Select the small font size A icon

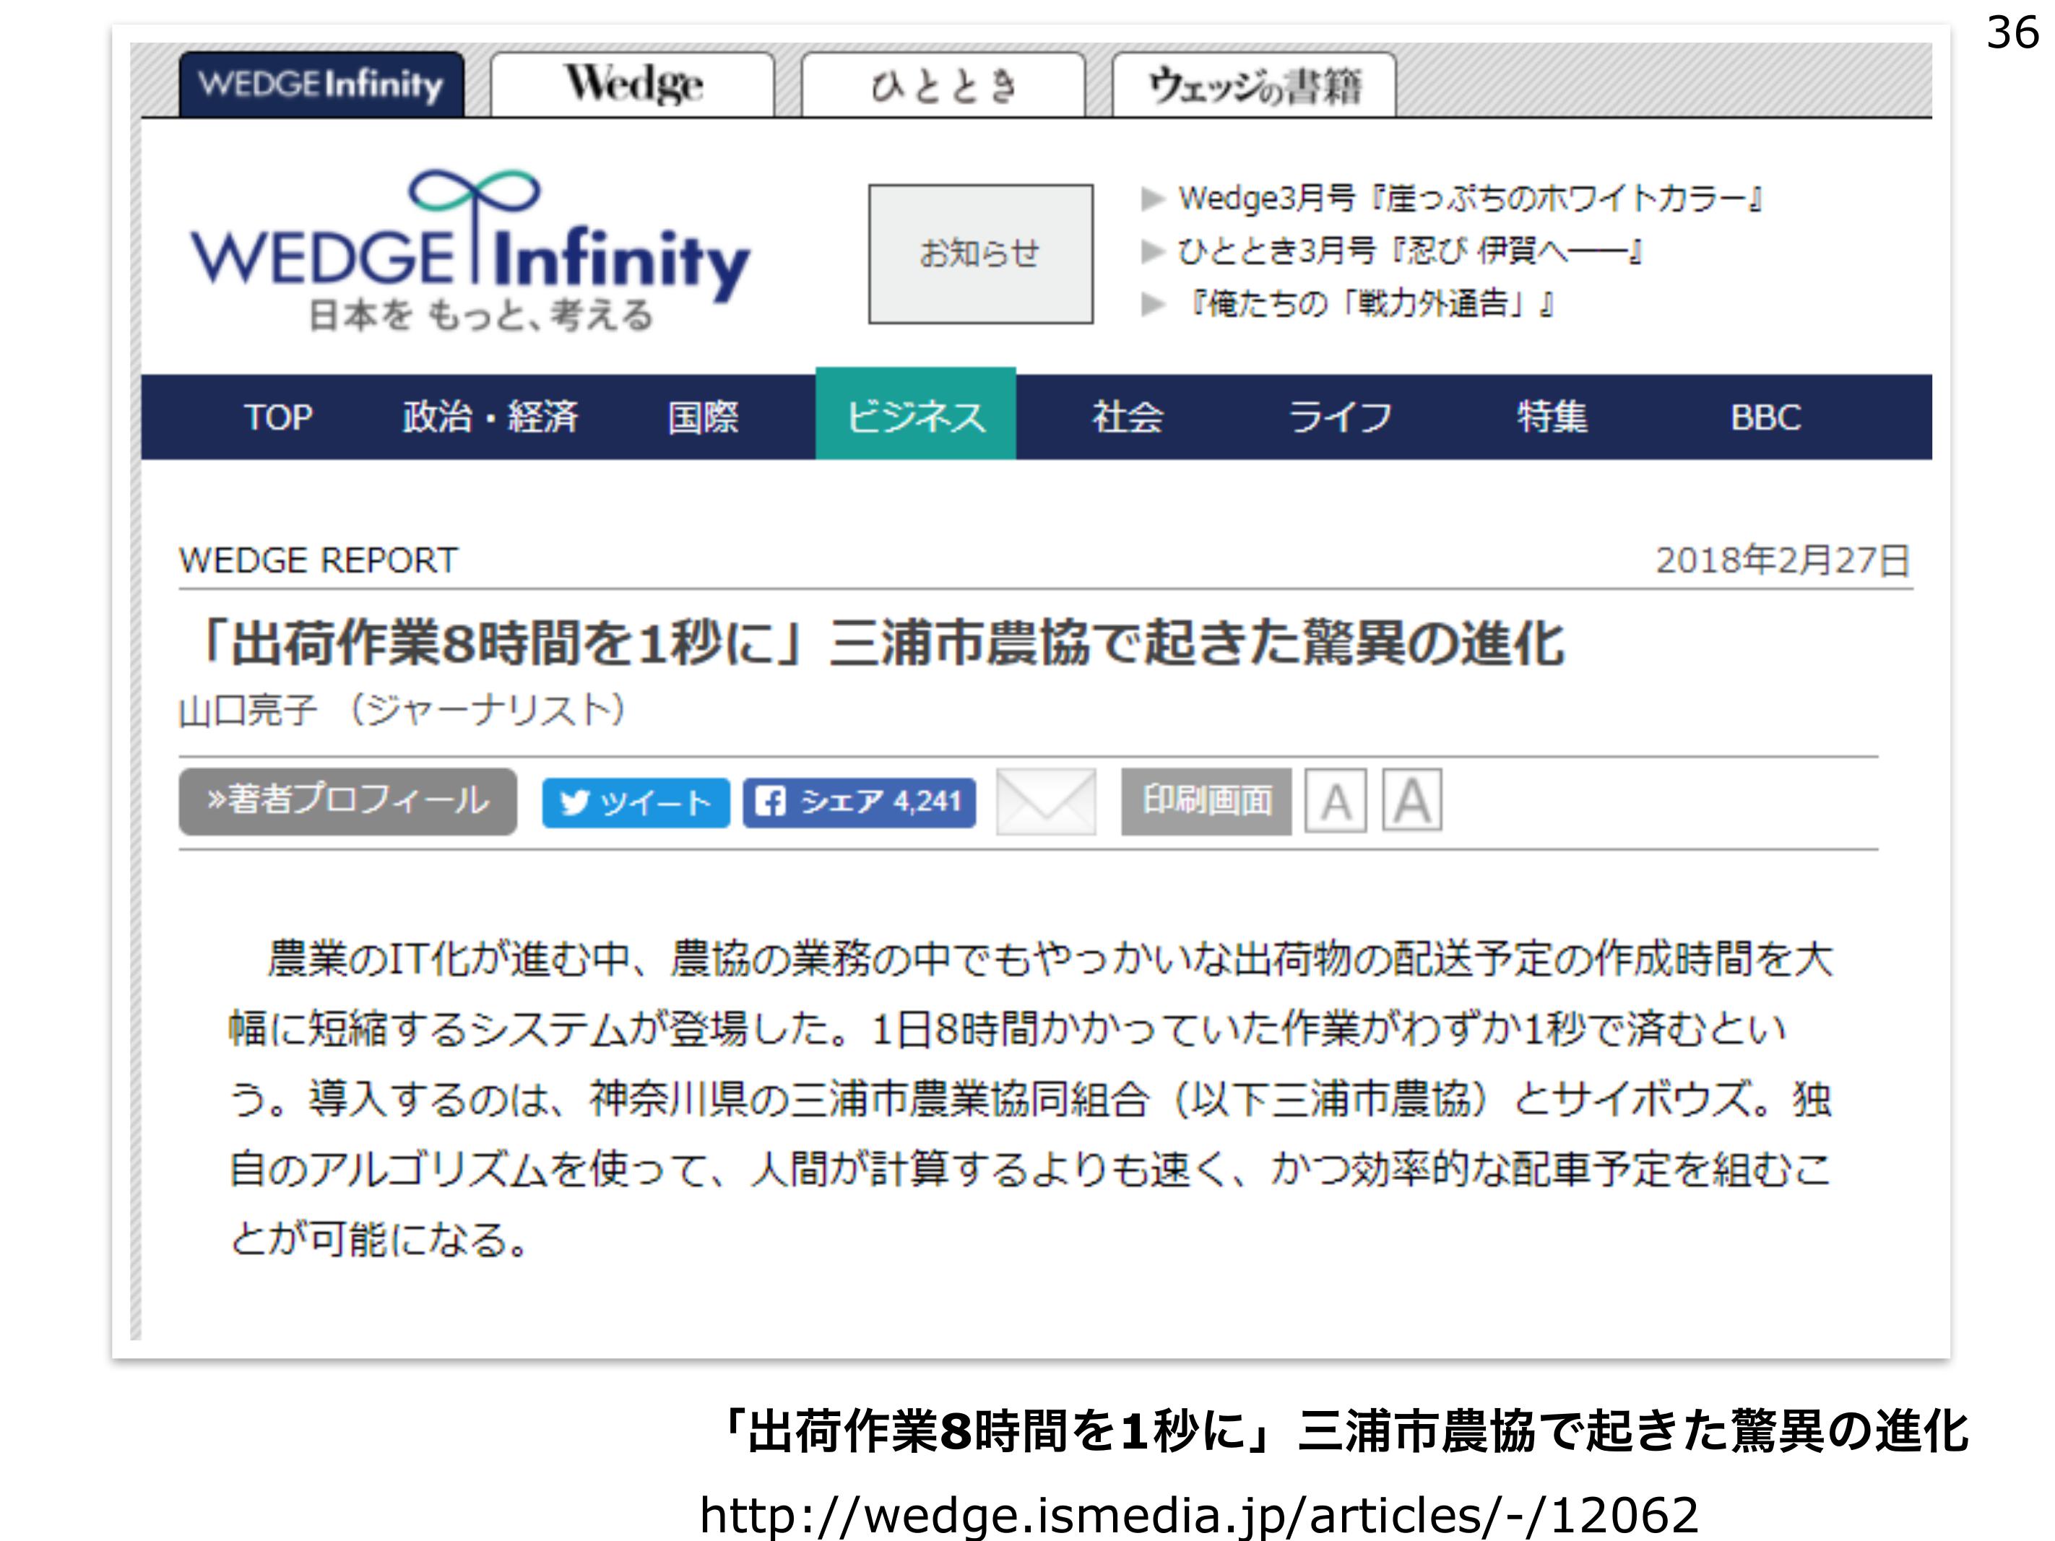pos(1335,801)
